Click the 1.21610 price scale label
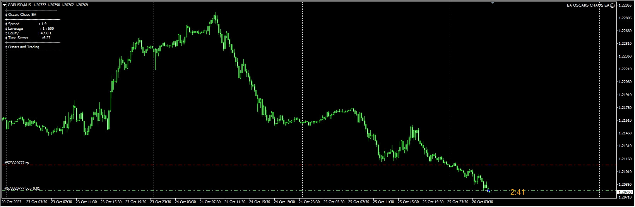The height and width of the screenshot is (207, 635). pyautogui.click(x=625, y=120)
